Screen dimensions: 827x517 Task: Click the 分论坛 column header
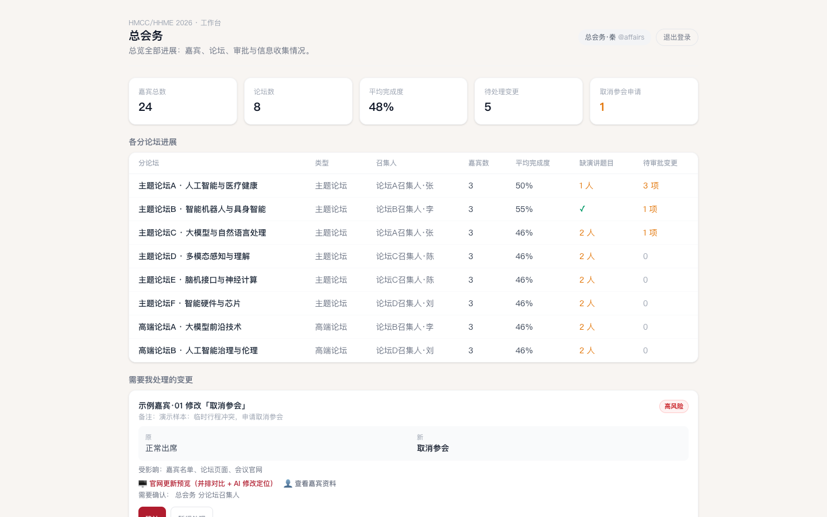pyautogui.click(x=149, y=163)
